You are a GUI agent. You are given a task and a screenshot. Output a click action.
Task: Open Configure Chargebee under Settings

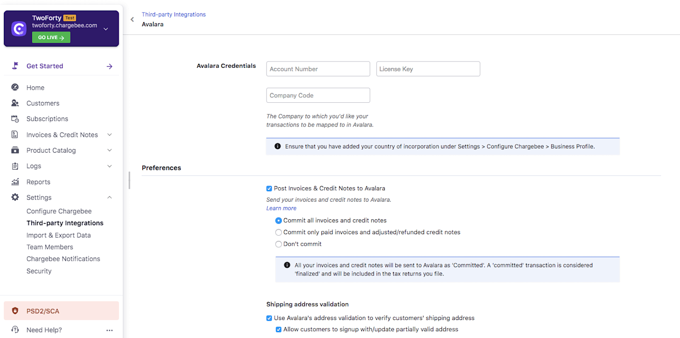[x=59, y=211]
